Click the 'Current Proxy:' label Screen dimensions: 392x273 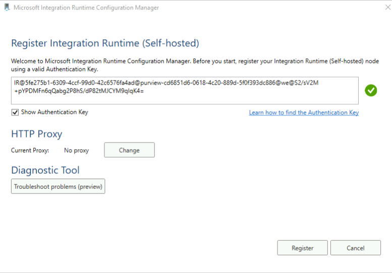(x=30, y=151)
